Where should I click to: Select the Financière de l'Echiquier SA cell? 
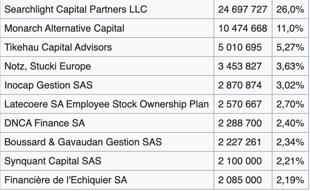[107, 180]
